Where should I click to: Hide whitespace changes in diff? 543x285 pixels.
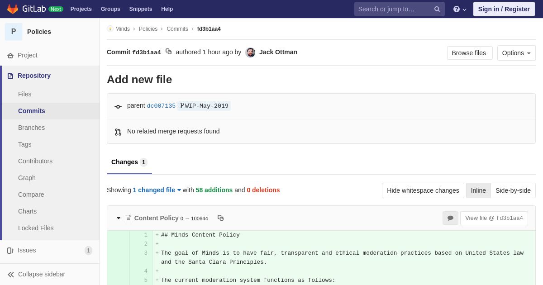tap(423, 190)
